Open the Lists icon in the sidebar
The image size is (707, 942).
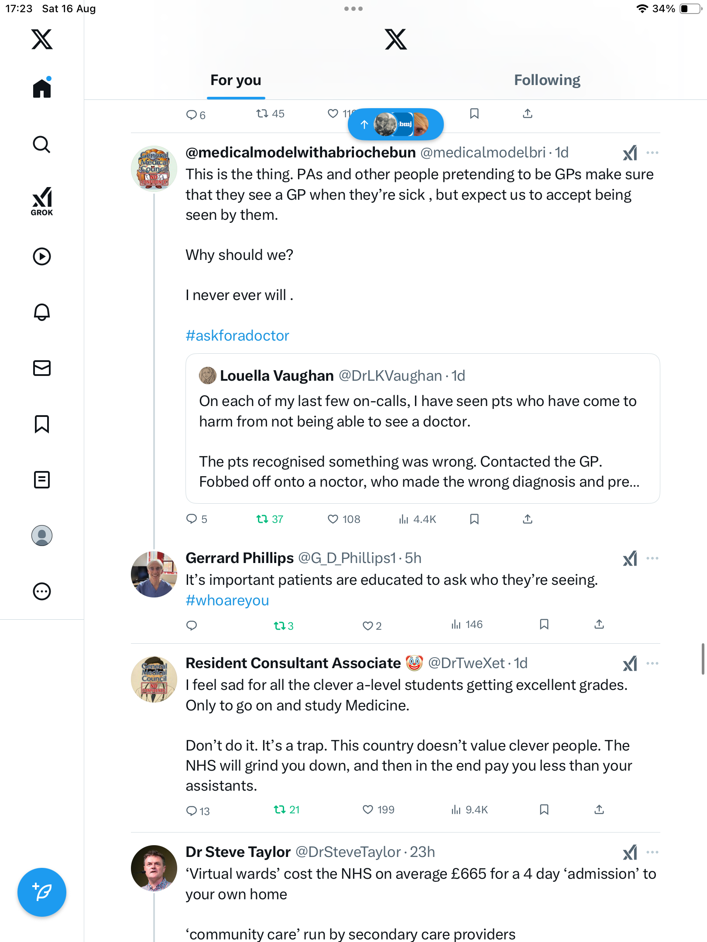42,480
